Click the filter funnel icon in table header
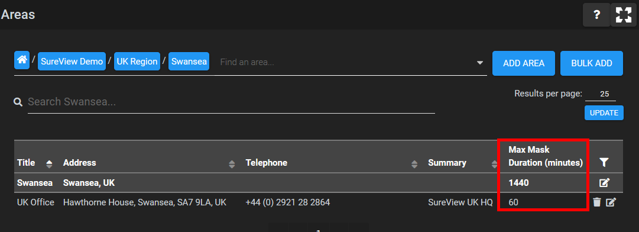This screenshot has height=232, width=639. pyautogui.click(x=604, y=163)
